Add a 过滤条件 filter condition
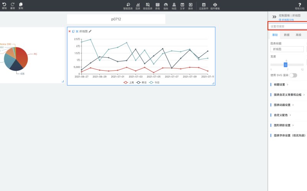 (204, 6)
